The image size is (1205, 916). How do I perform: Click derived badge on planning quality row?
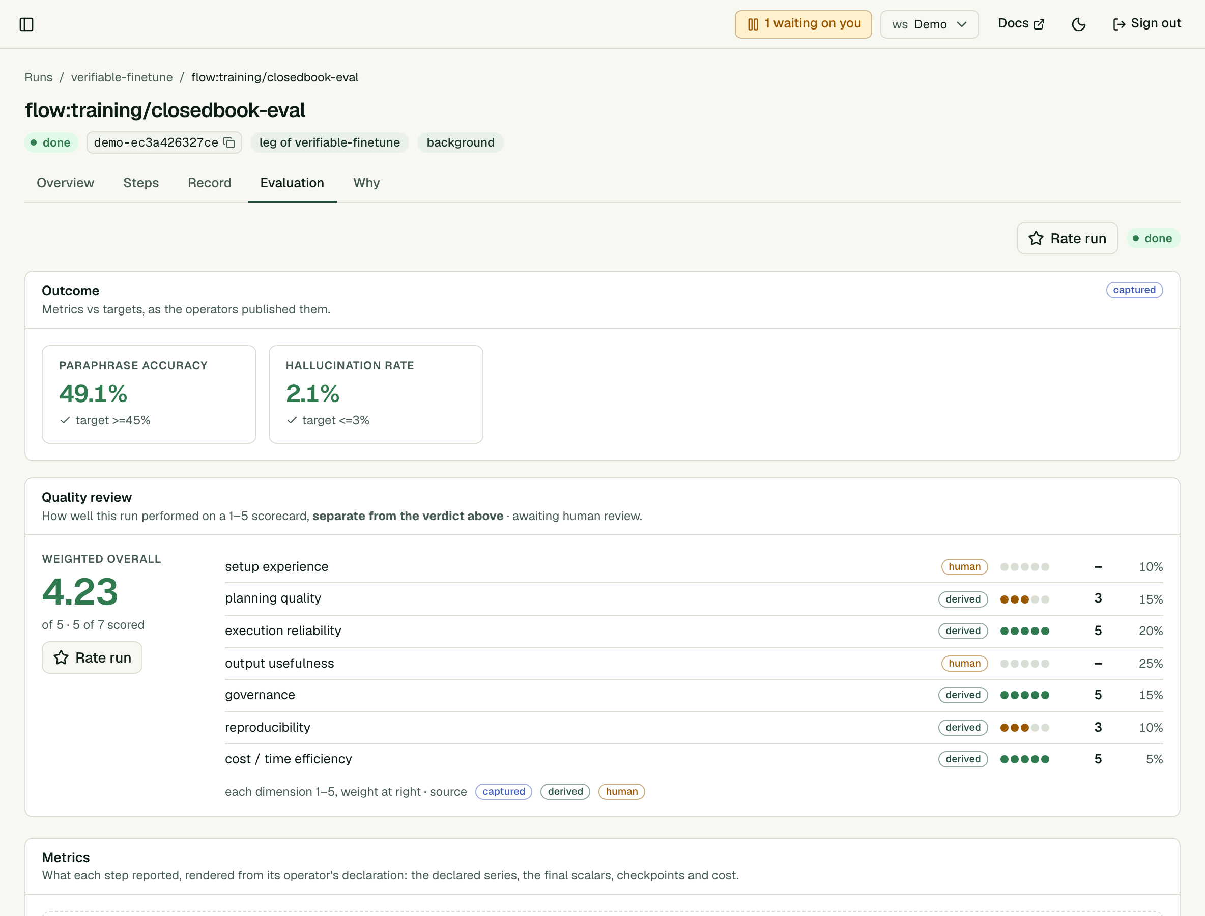[x=963, y=599]
